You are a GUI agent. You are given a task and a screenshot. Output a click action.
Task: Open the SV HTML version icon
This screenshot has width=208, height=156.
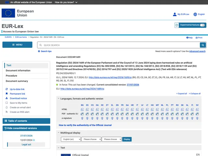point(197,110)
